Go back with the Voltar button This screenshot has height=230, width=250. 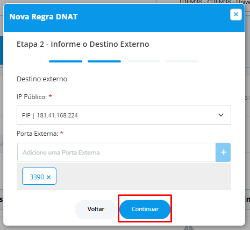coord(96,210)
